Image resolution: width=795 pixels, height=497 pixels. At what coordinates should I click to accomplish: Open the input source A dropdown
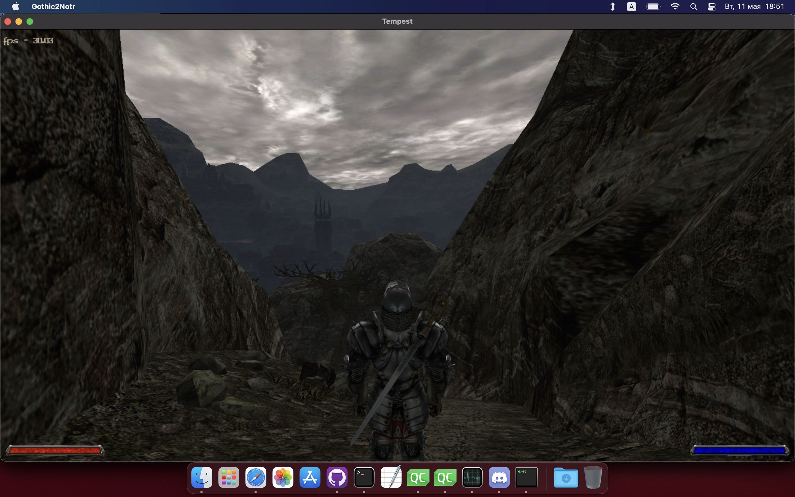631,7
